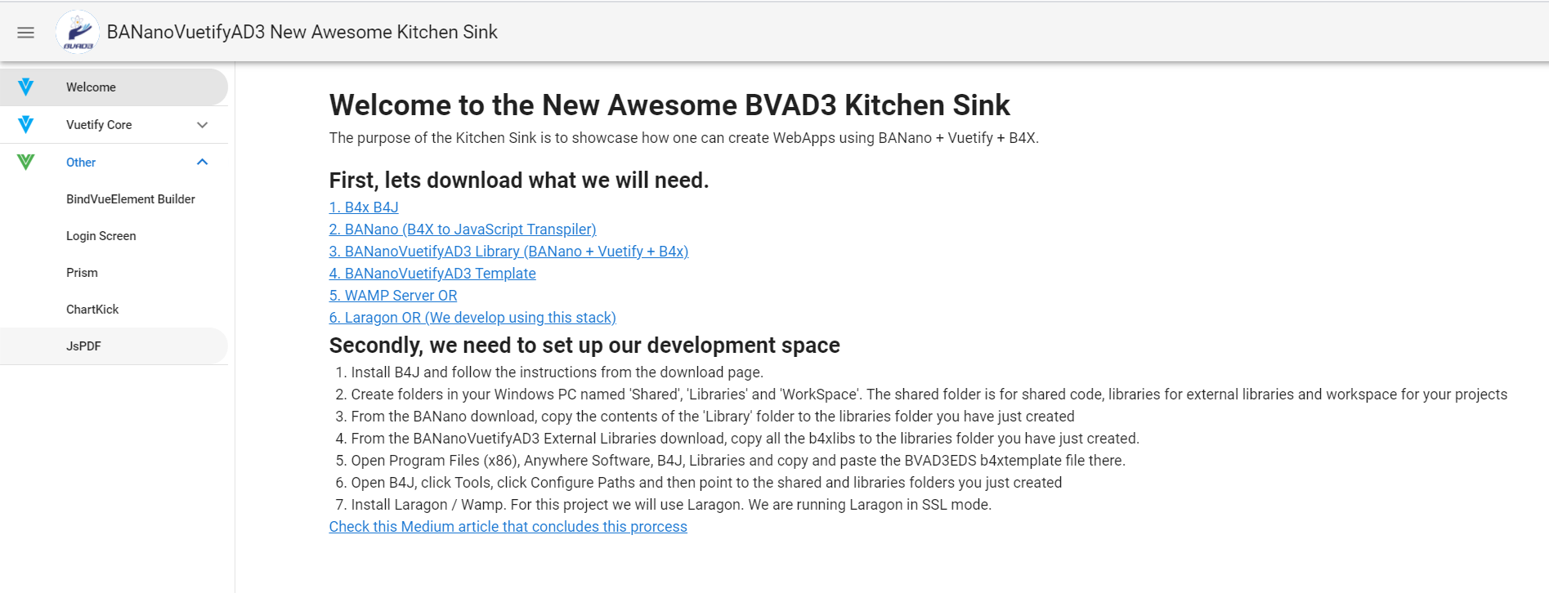Open the hamburger navigation menu
Image resolution: width=1549 pixels, height=593 pixels.
(26, 33)
